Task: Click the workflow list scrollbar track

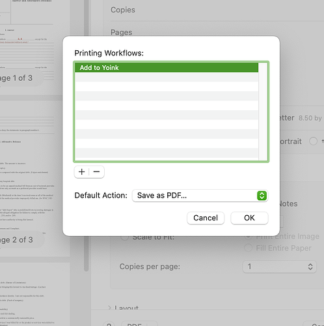Action: click(x=263, y=111)
